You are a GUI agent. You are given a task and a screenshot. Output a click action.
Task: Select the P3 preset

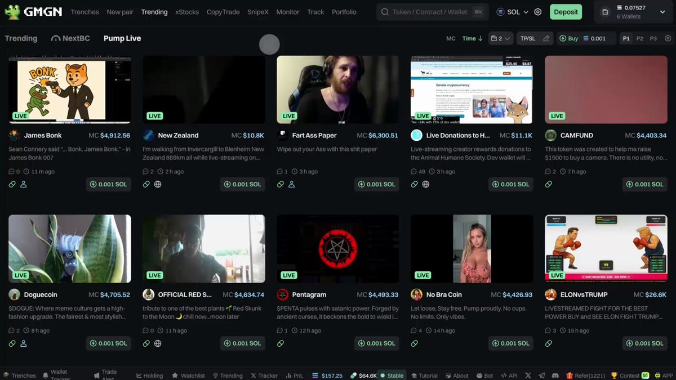pos(653,38)
